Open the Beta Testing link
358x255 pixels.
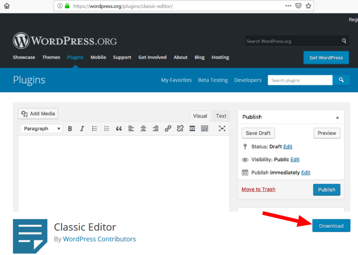point(213,80)
